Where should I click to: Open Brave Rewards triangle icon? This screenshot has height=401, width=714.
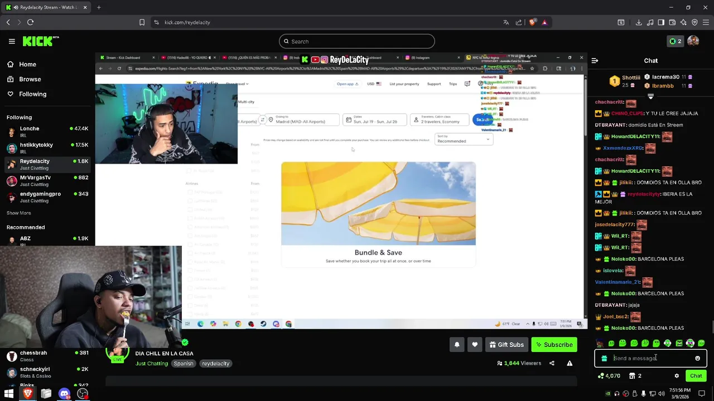[544, 22]
